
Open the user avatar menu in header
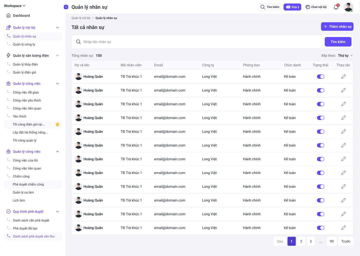(348, 7)
